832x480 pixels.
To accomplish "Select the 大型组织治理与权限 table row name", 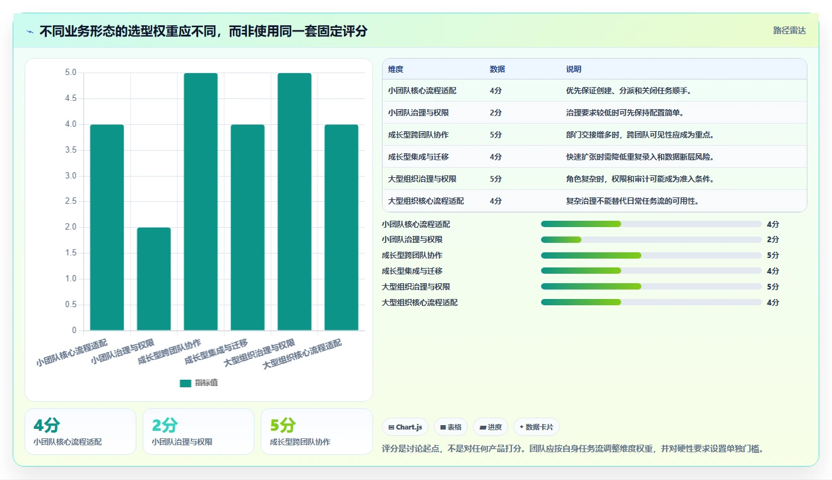I will tap(422, 179).
